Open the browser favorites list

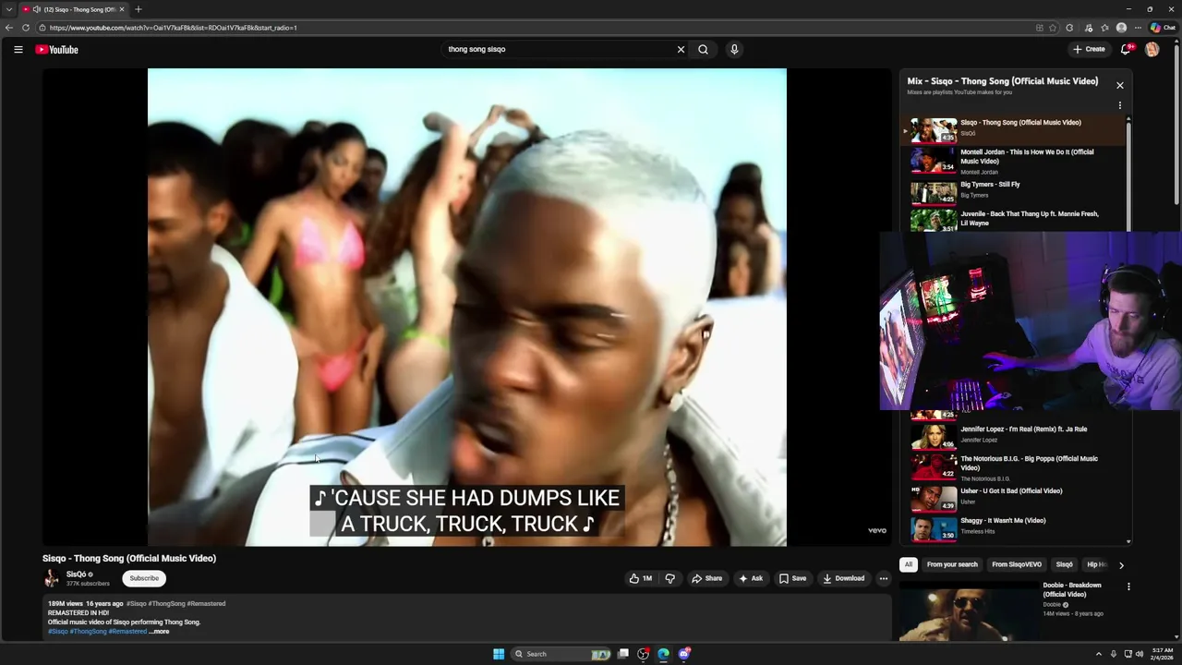coord(1104,28)
